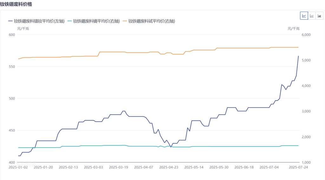Click the right axis 元/千克 unit label

[x=293, y=28]
